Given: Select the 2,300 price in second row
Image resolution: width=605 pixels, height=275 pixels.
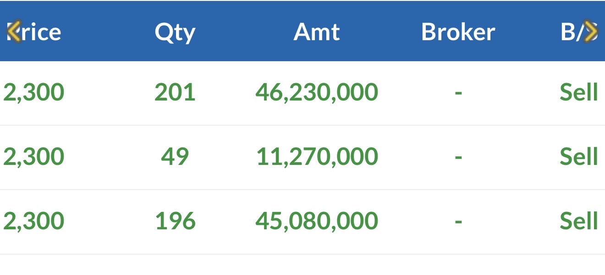Looking at the screenshot, I should point(33,157).
